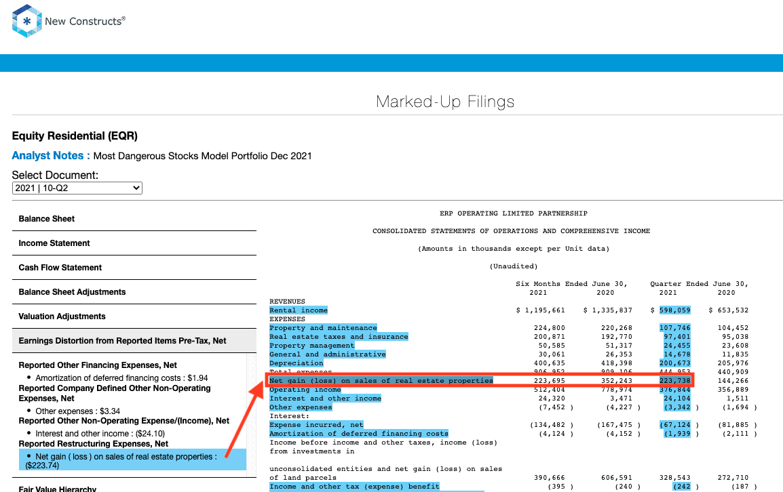Viewport: 783px width, 492px height.
Task: Click highlighted Property management label
Action: (311, 346)
